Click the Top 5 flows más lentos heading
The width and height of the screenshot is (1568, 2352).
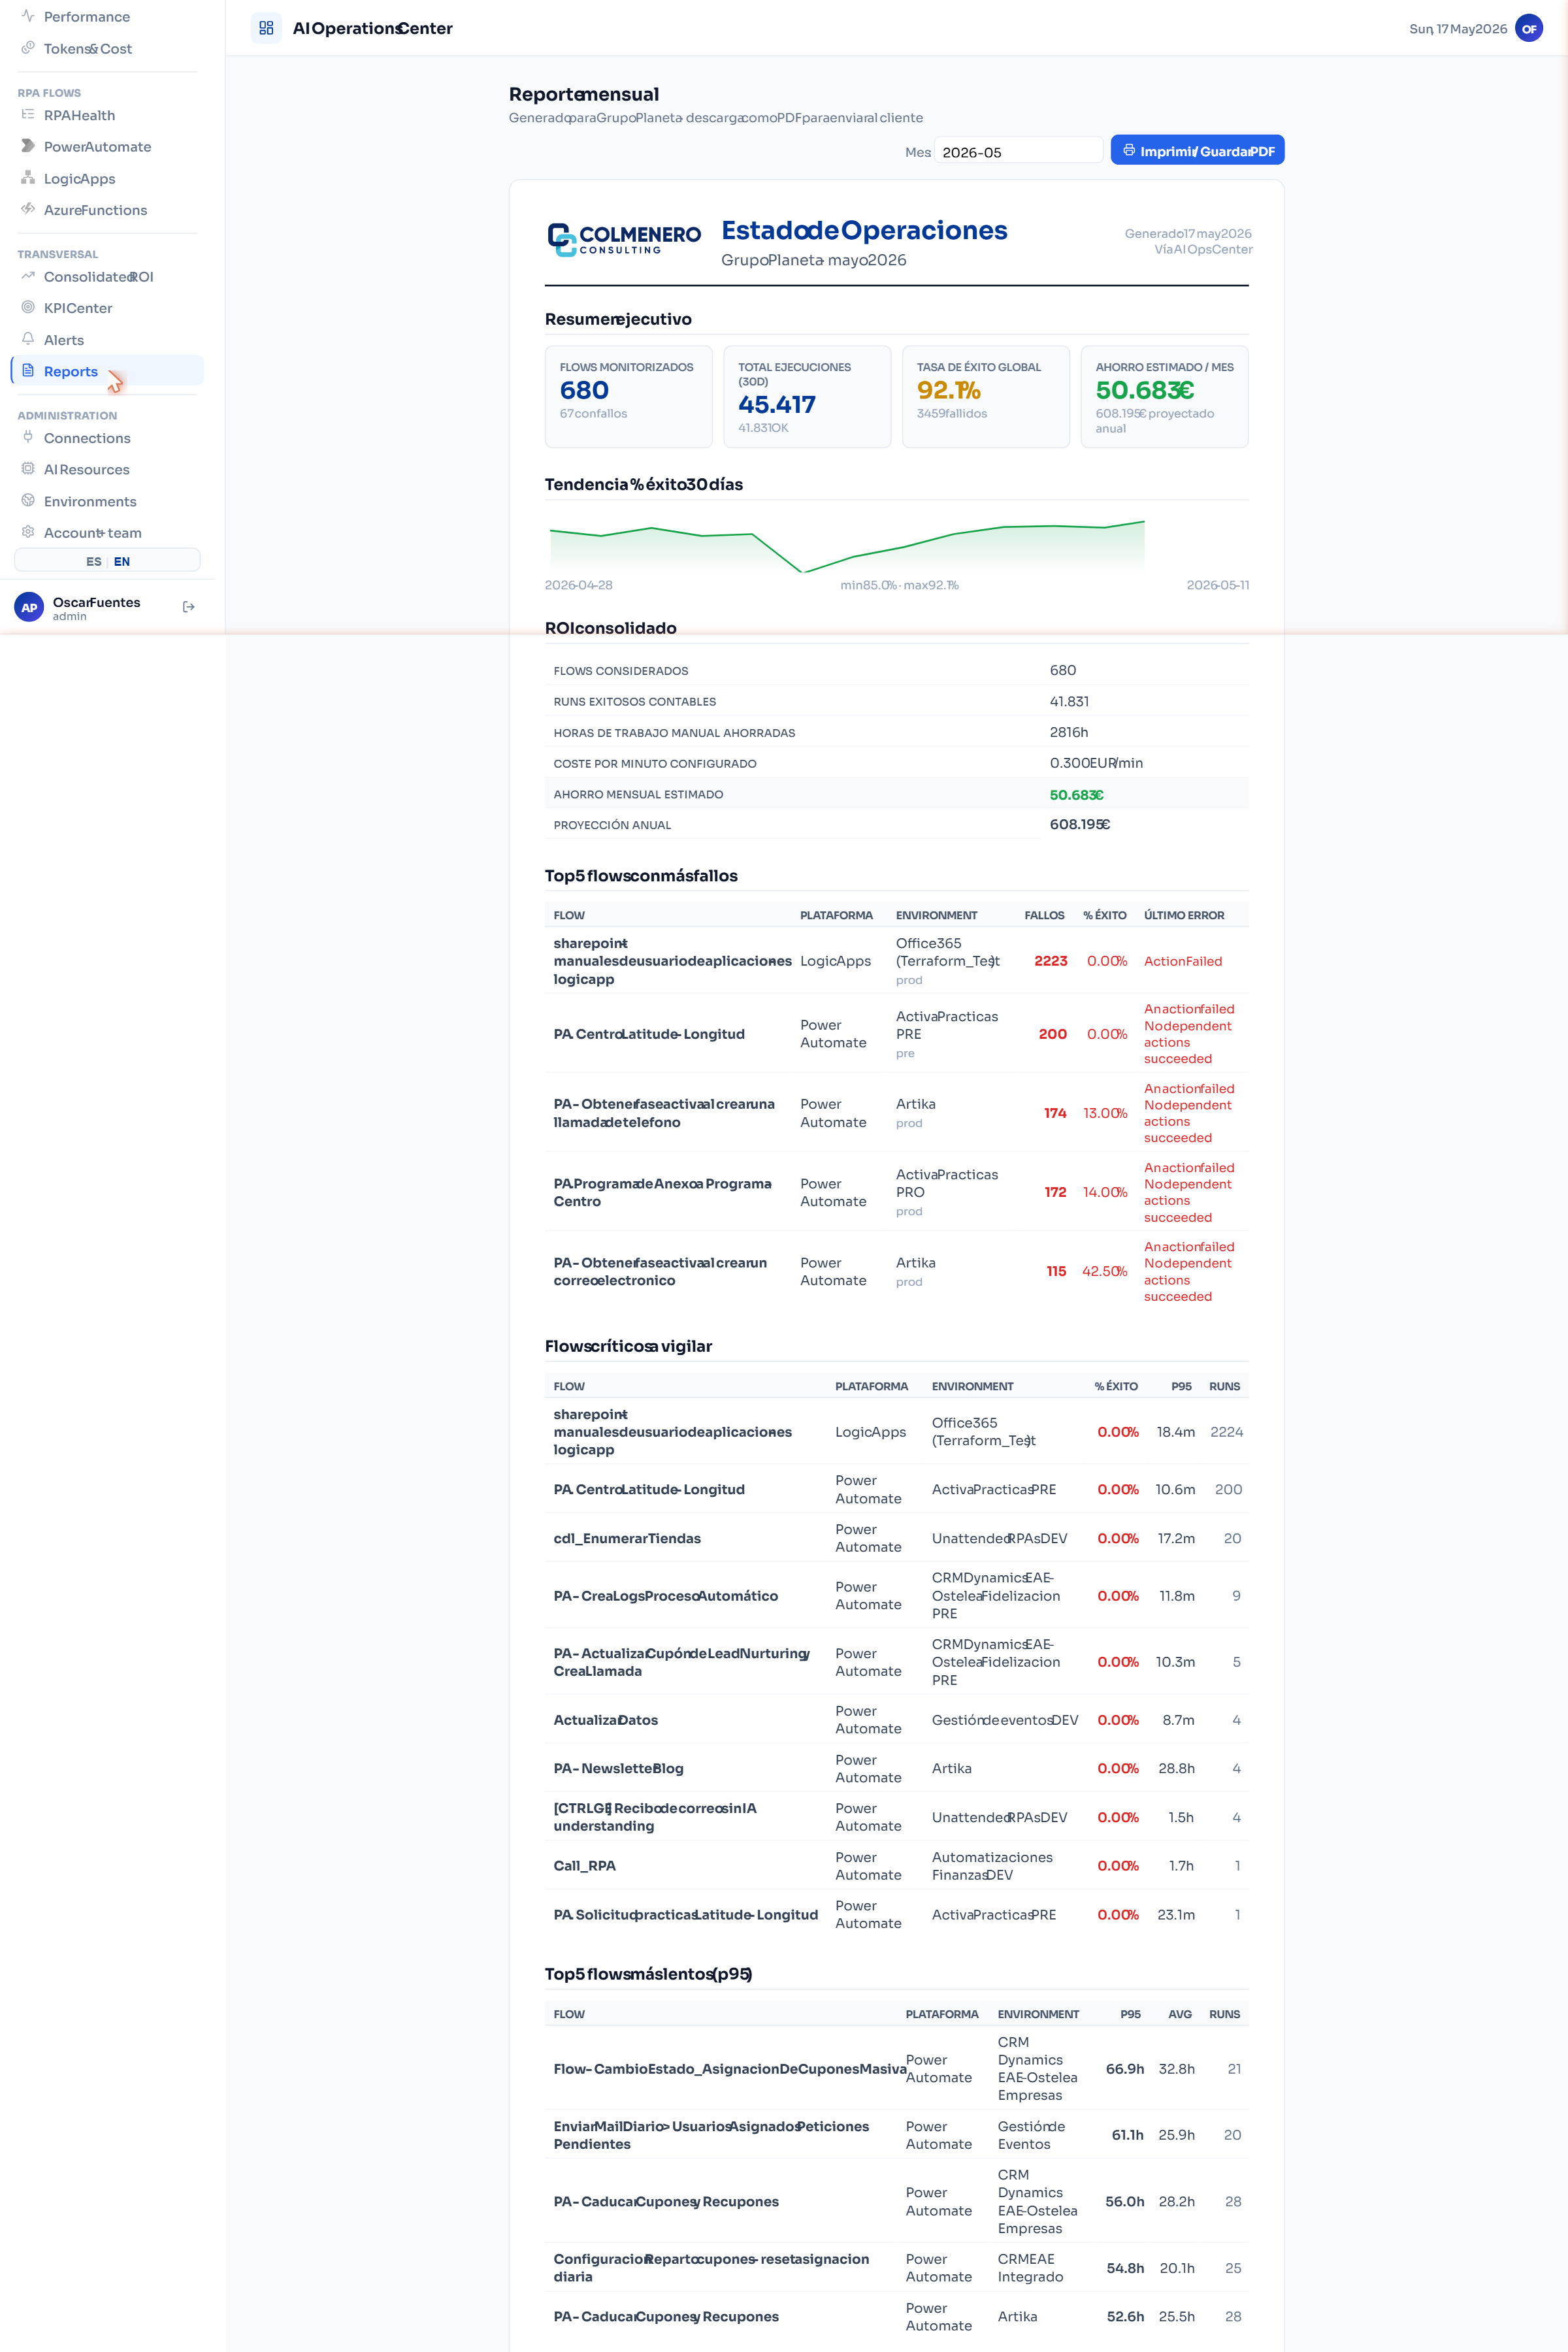(648, 1973)
